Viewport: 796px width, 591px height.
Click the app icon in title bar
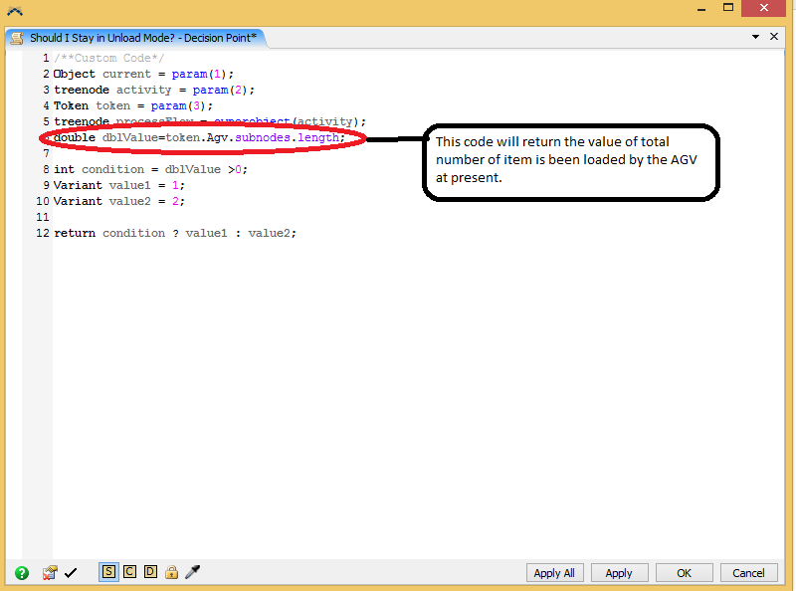pos(14,11)
